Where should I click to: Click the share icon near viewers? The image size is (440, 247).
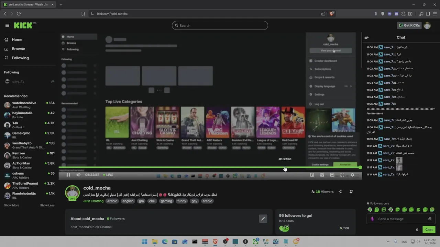[340, 192]
